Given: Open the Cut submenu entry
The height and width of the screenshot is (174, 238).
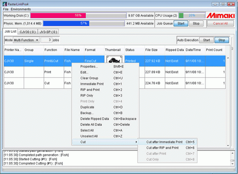Looking at the screenshot, I should 105,142.
